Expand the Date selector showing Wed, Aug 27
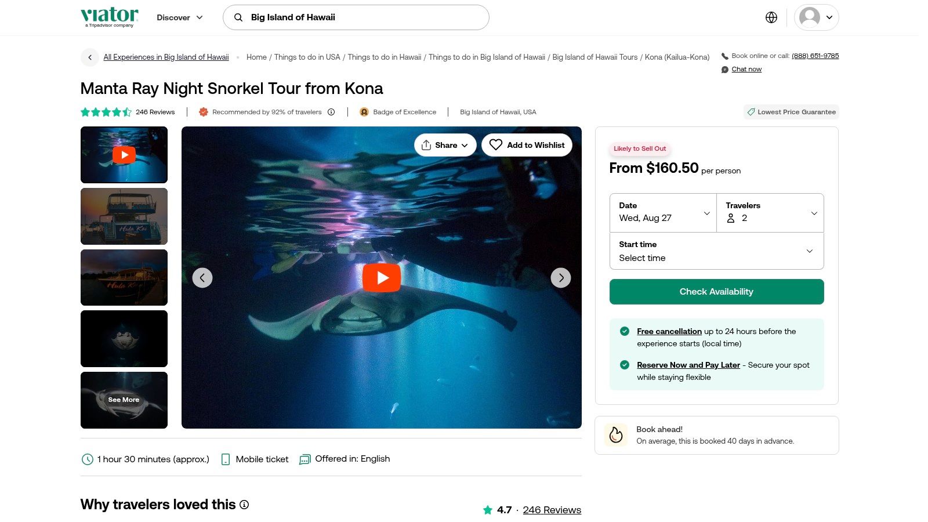928x522 pixels. click(663, 213)
